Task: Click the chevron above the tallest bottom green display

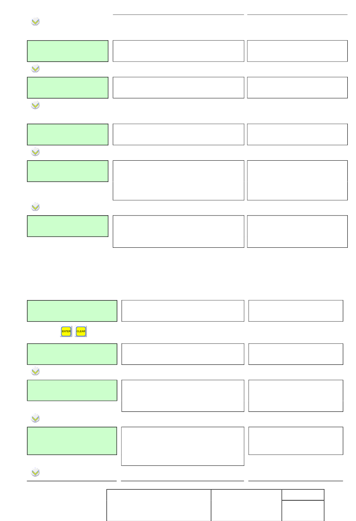Action: pyautogui.click(x=35, y=418)
